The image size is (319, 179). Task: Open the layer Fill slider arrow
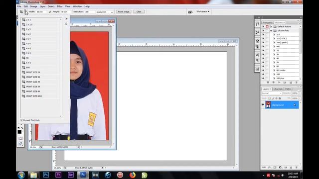tap(300, 98)
